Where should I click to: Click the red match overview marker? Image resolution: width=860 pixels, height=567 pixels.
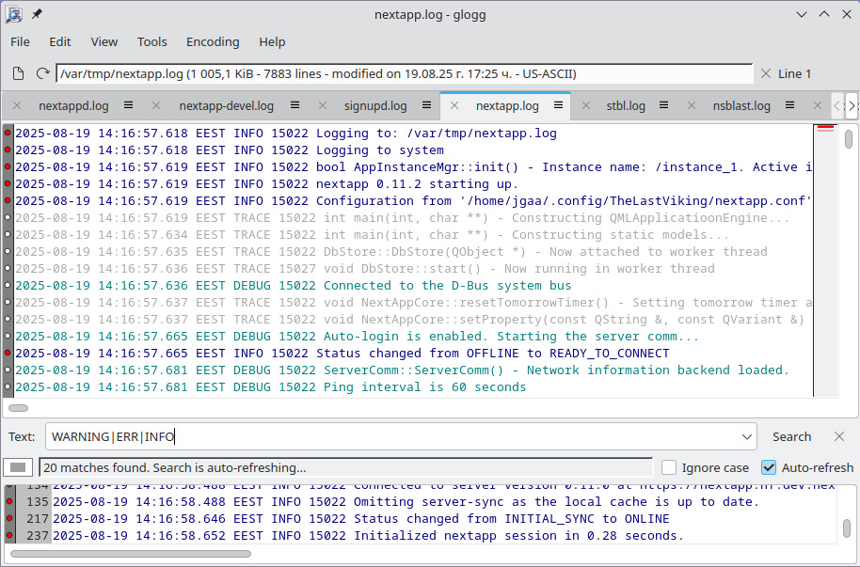click(x=825, y=128)
